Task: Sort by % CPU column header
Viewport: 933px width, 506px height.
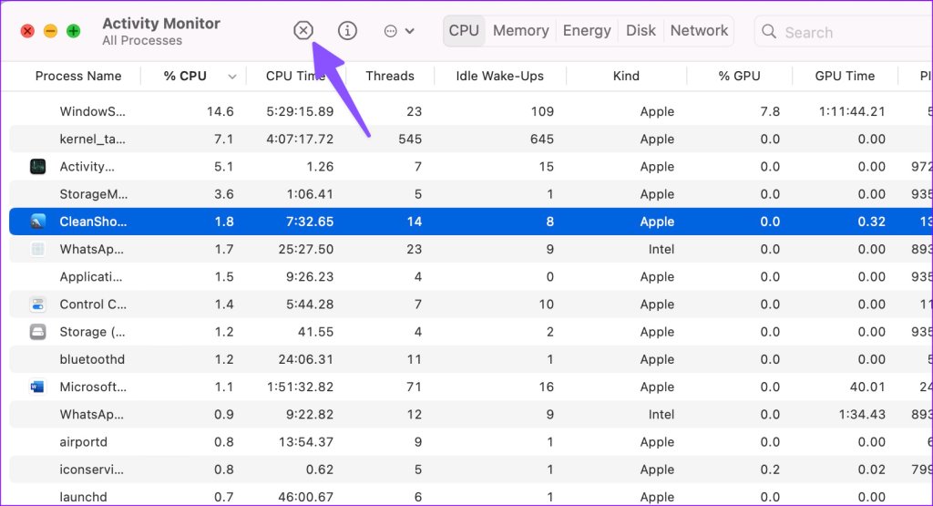Action: pos(185,77)
